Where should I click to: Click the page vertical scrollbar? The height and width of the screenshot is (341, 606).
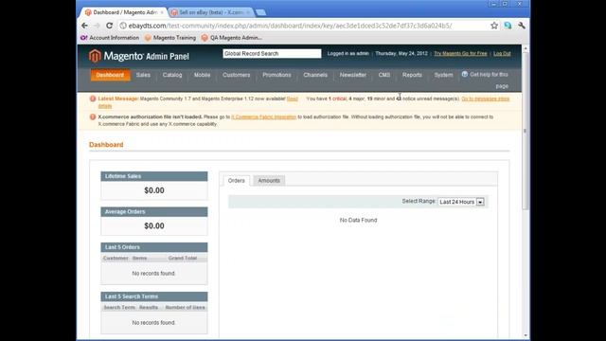pyautogui.click(x=525, y=132)
